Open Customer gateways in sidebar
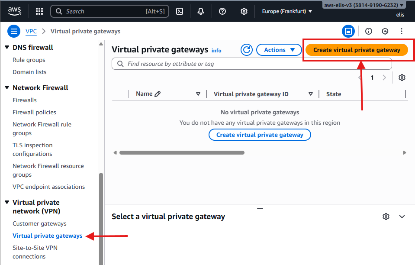 (x=39, y=223)
